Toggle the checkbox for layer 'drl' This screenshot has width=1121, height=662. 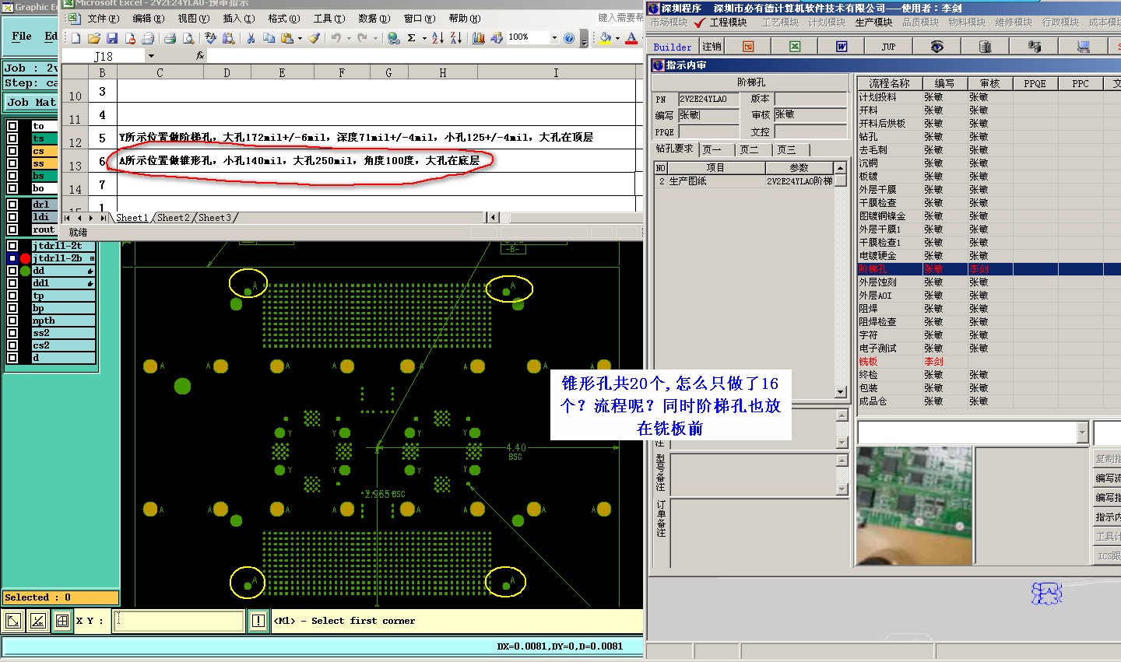[12, 205]
